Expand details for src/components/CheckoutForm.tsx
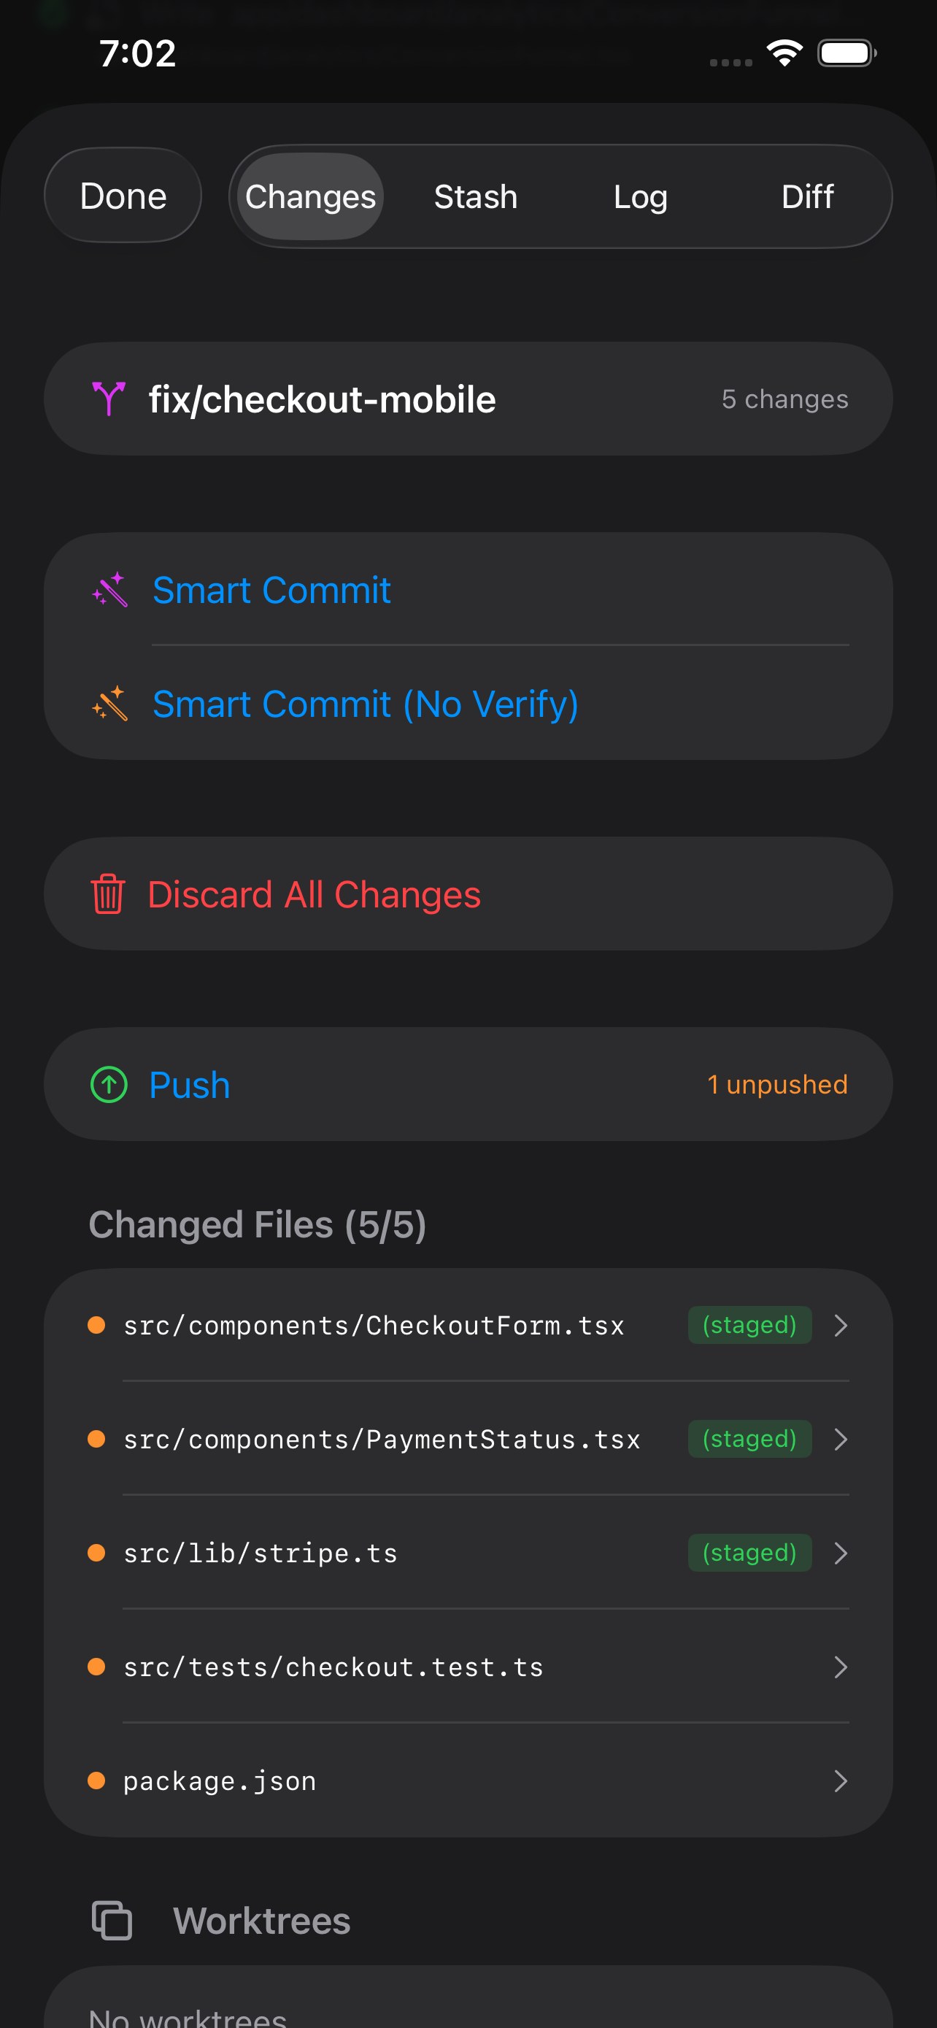Image resolution: width=937 pixels, height=2028 pixels. pyautogui.click(x=841, y=1325)
